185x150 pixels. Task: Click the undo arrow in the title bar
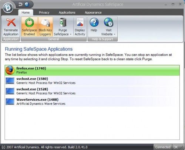[x=20, y=4]
